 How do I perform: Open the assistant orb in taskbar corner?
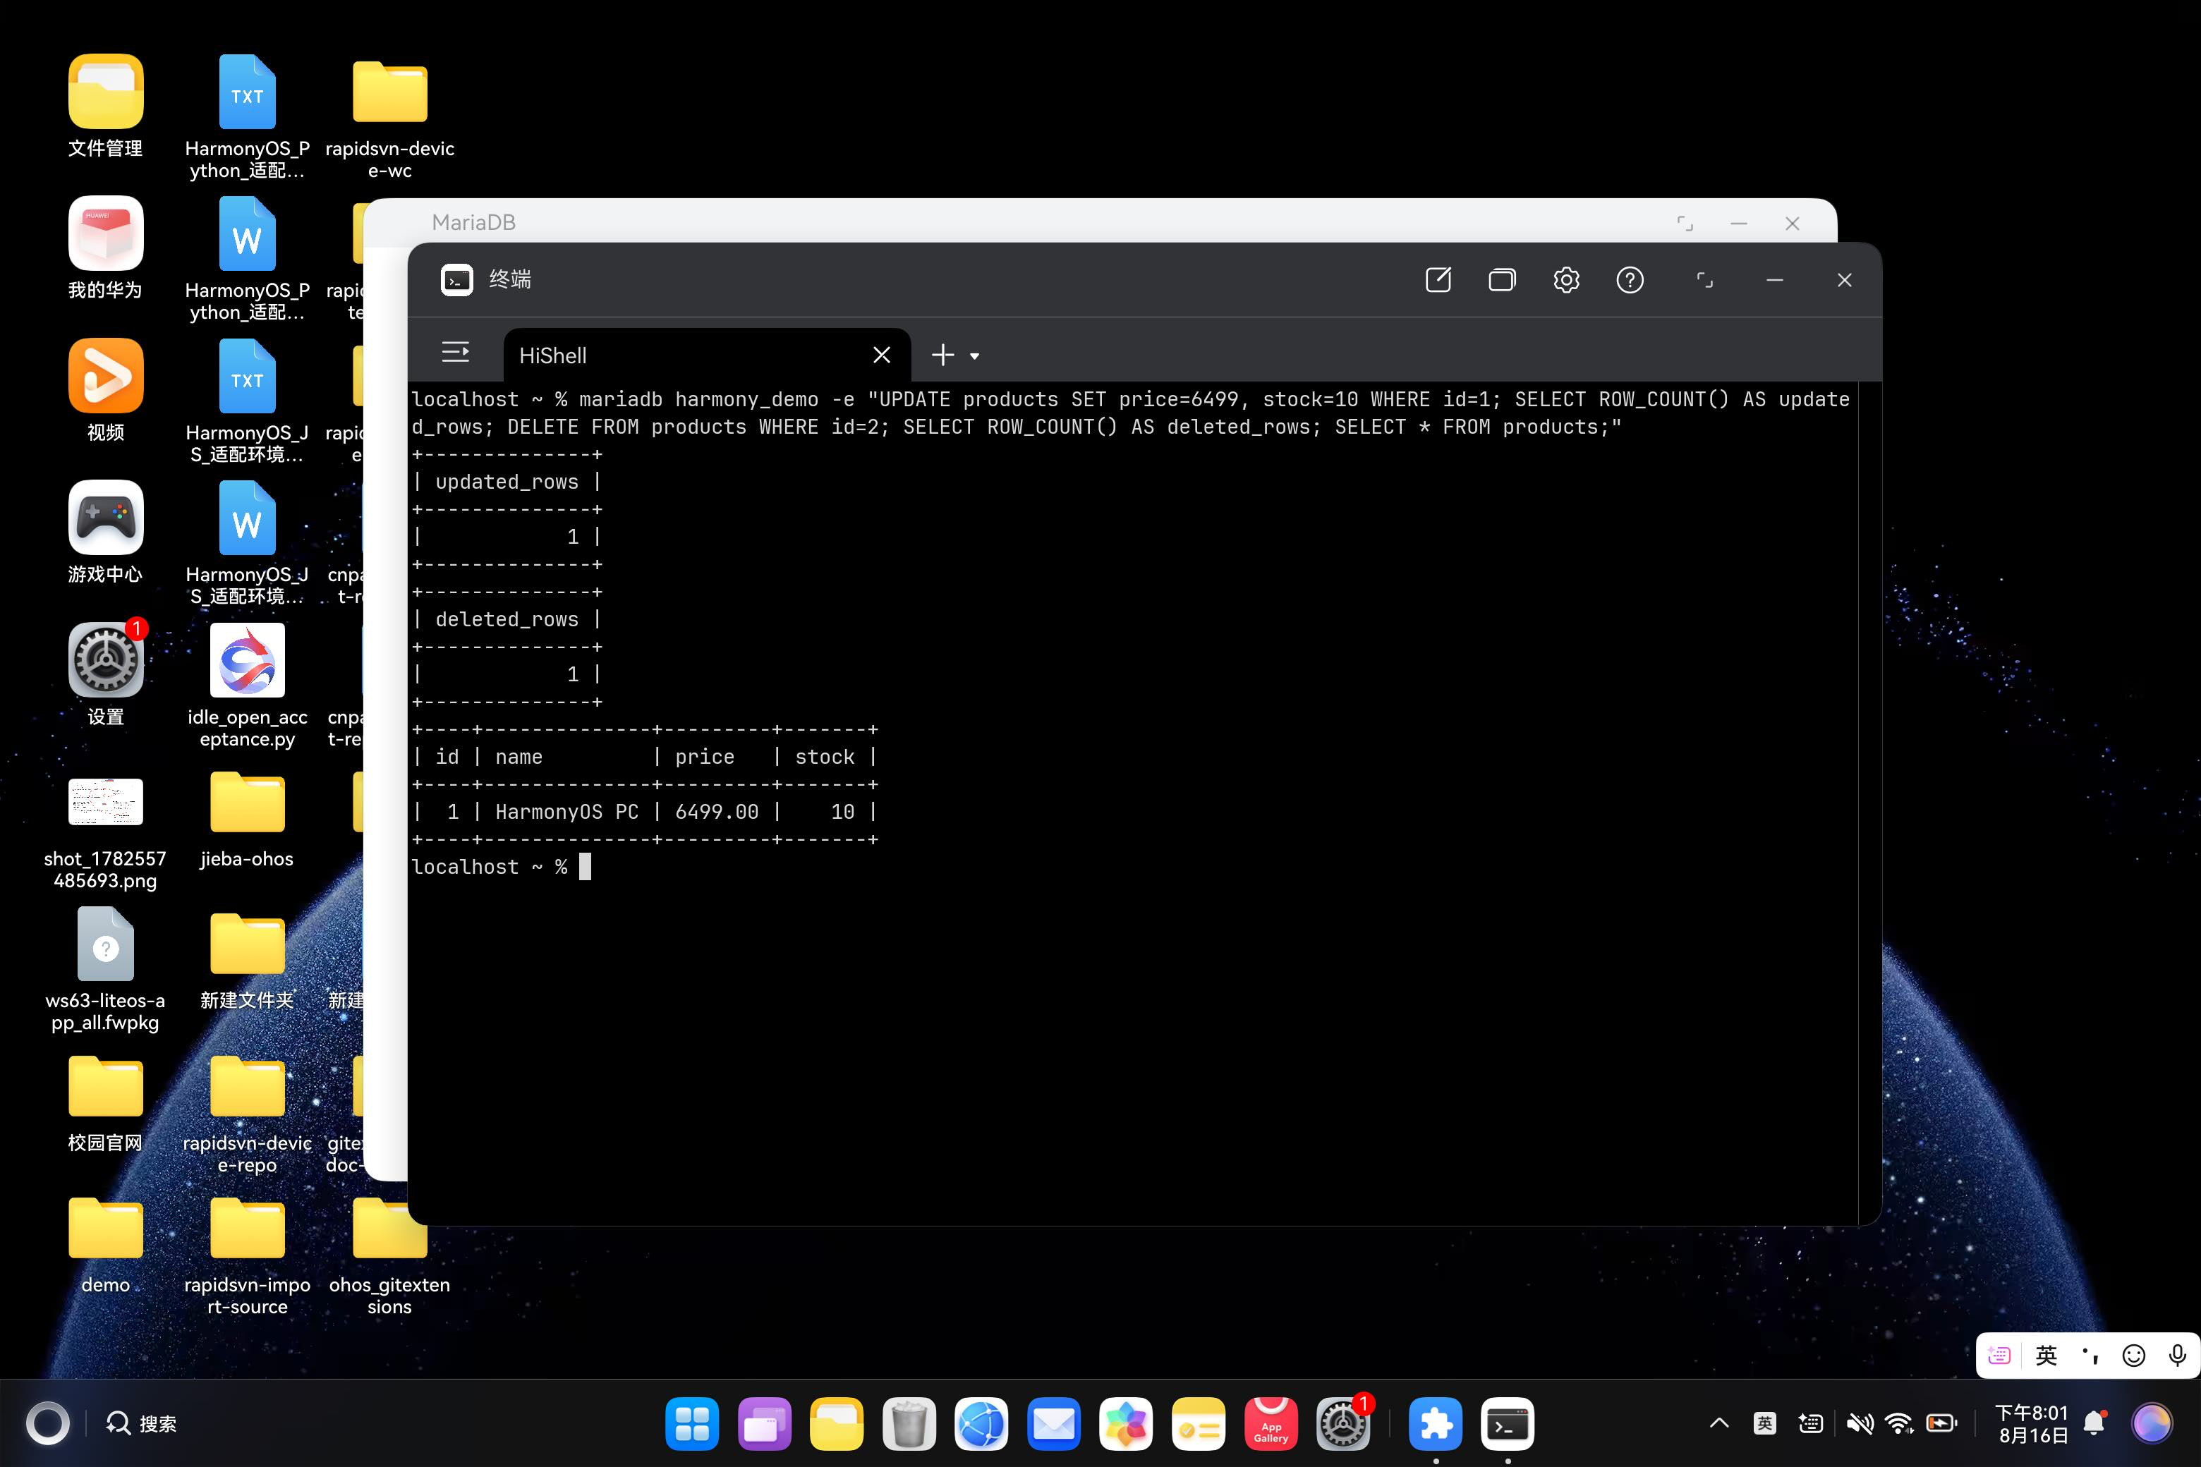click(x=2152, y=1424)
